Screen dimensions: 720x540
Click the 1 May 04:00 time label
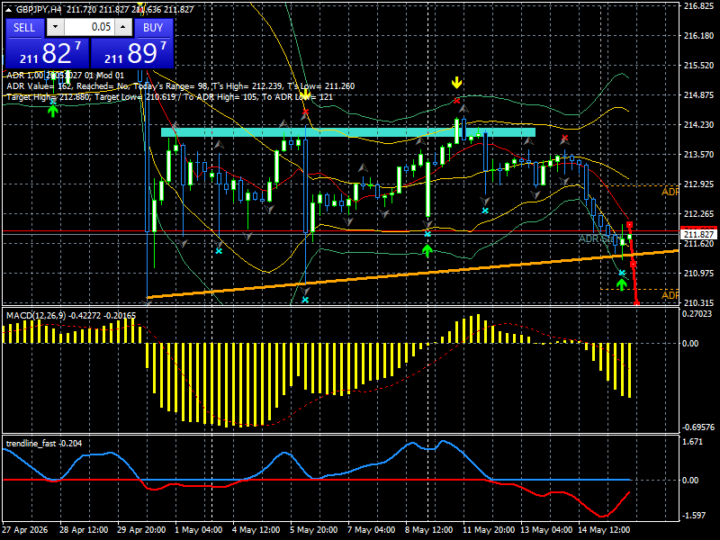(199, 530)
